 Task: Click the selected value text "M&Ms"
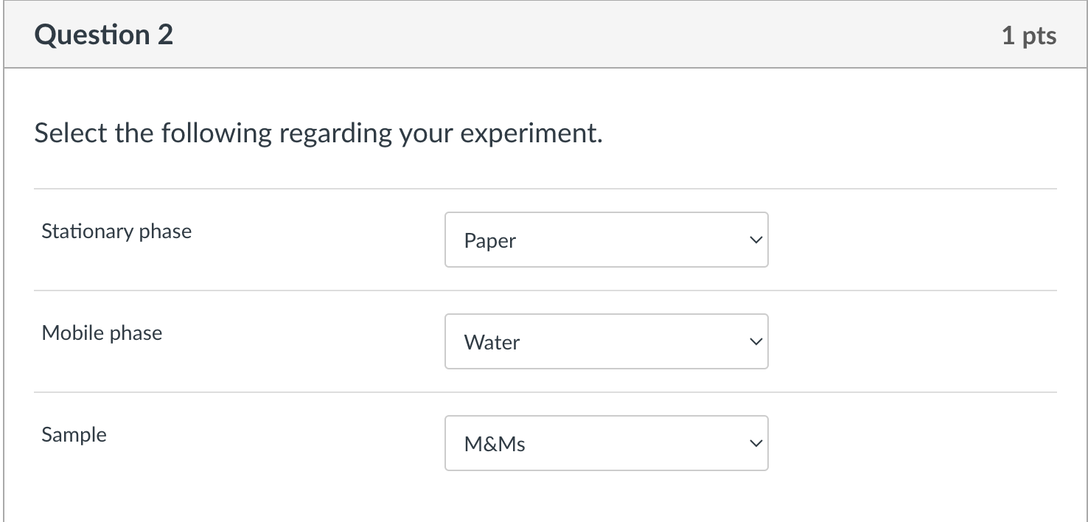(x=495, y=444)
